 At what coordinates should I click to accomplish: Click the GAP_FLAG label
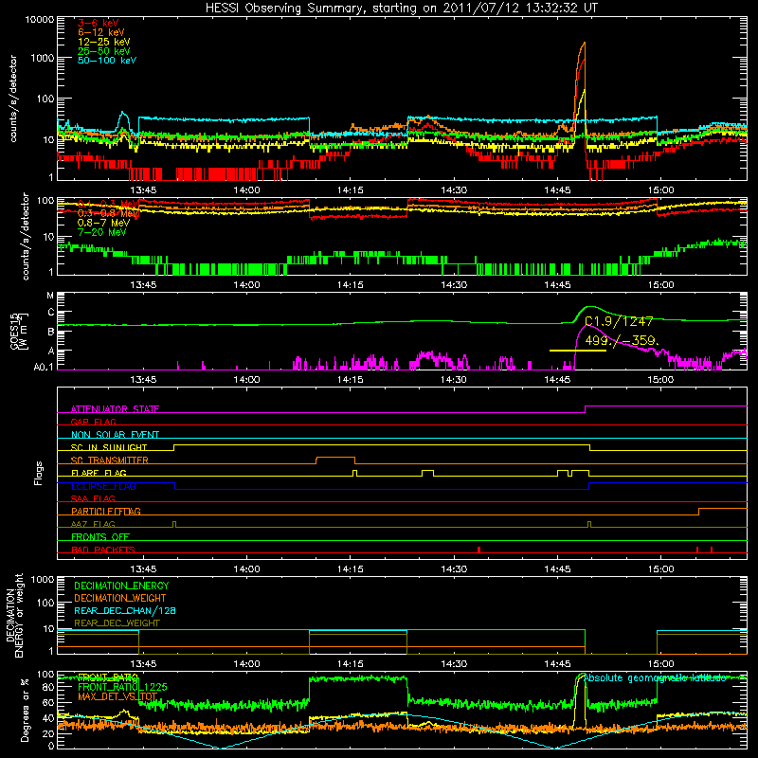pyautogui.click(x=93, y=422)
